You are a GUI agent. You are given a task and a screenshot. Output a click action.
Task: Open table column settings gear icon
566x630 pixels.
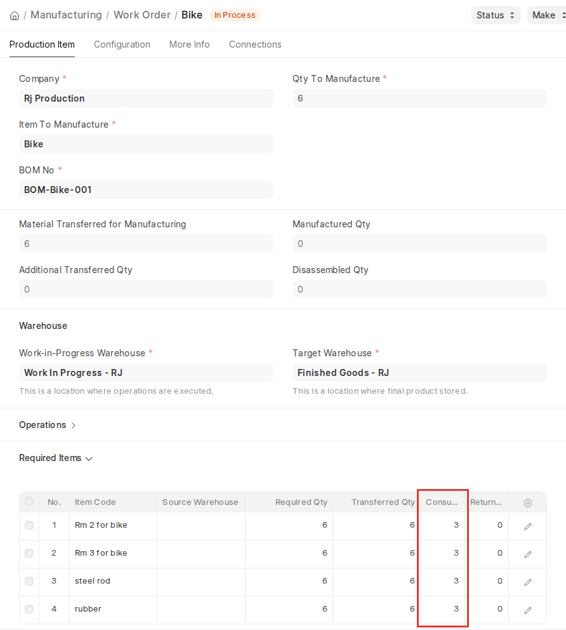(528, 502)
